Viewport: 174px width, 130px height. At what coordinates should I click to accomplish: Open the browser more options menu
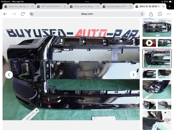(x=169, y=14)
